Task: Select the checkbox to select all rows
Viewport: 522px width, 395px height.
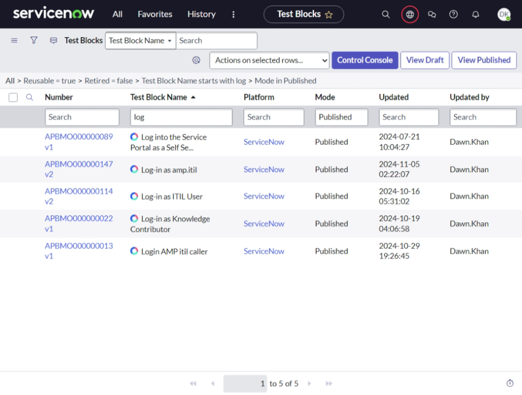Action: [x=13, y=97]
